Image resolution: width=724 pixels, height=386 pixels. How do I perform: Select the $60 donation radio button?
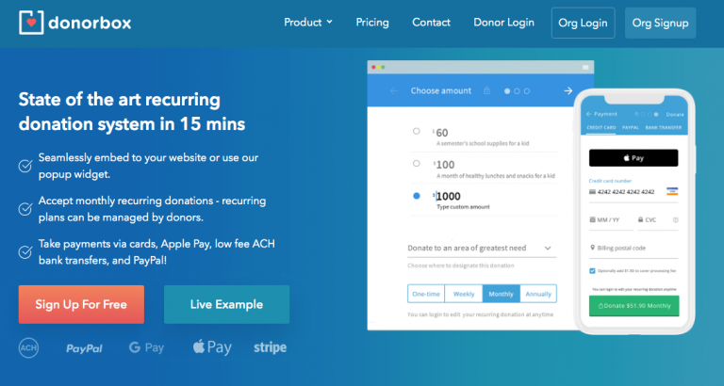[x=417, y=132]
